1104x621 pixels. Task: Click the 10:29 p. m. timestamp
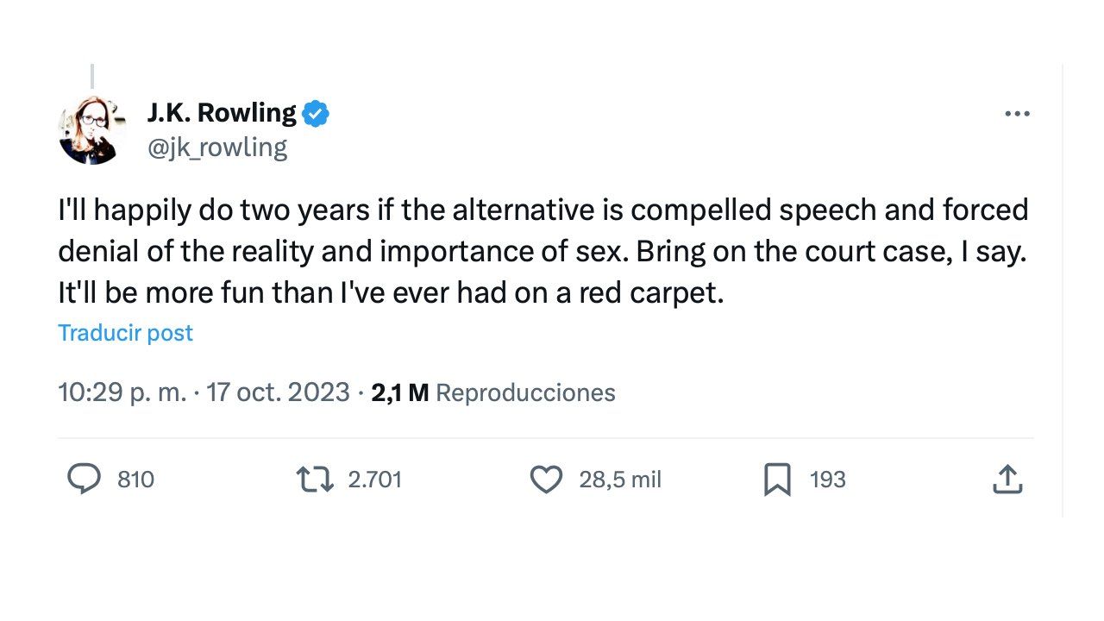pyautogui.click(x=122, y=393)
